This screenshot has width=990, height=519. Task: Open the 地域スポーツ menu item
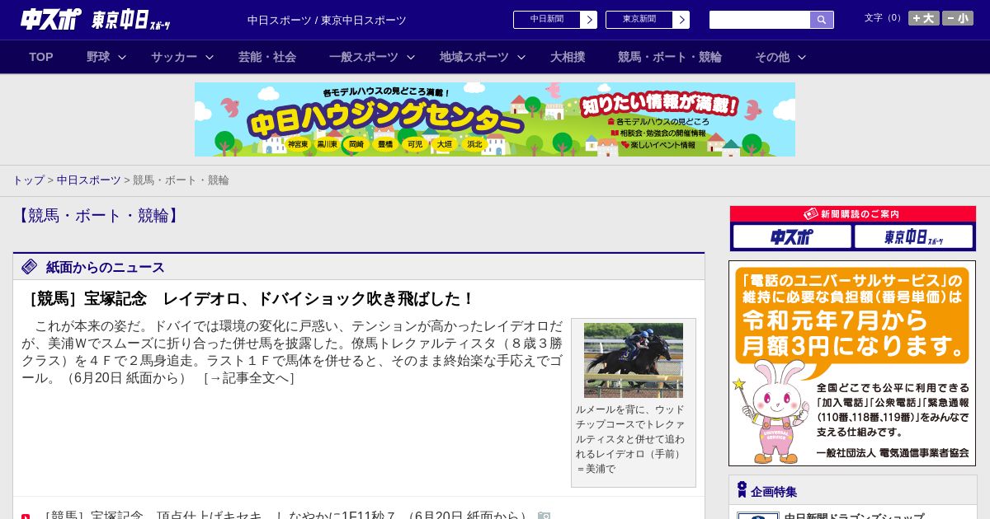474,57
